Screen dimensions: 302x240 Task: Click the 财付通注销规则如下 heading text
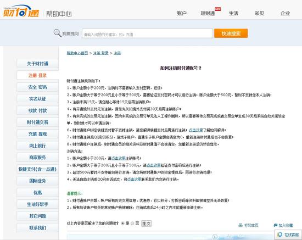[83, 81]
